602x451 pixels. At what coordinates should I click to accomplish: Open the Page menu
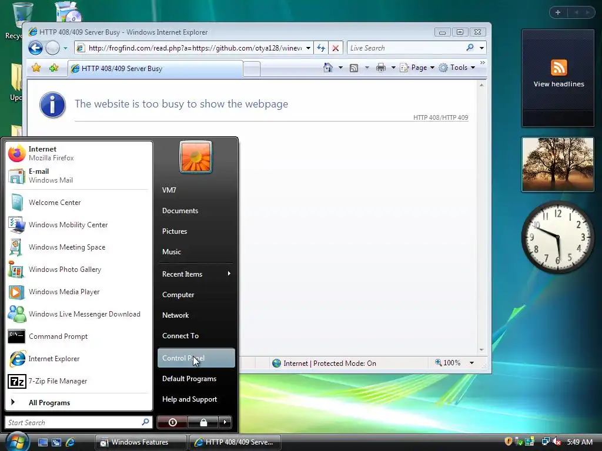tap(417, 68)
